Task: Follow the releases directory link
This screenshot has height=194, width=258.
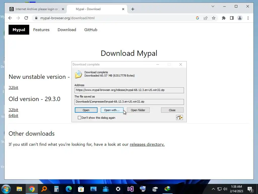Action: click(147, 144)
